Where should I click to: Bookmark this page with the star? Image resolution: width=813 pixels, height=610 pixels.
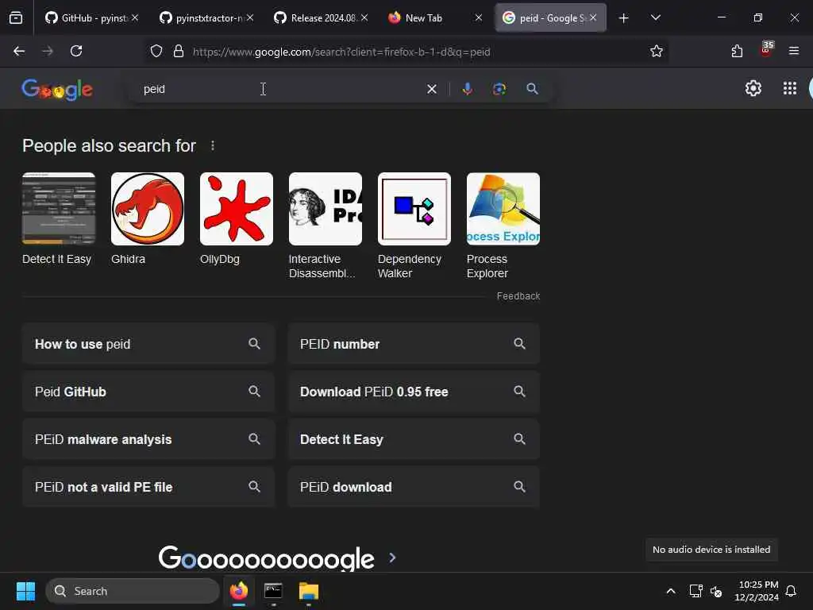(657, 52)
